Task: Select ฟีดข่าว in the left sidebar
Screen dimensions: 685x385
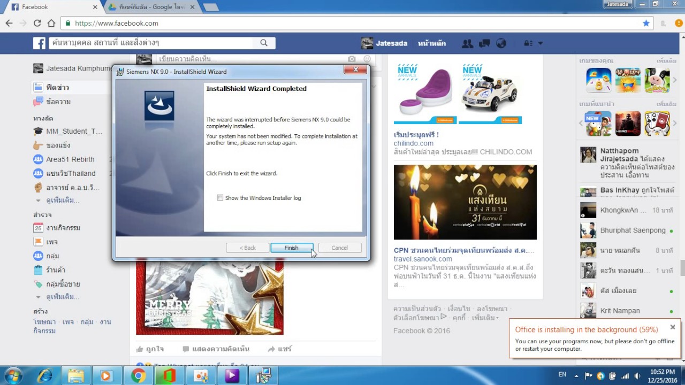Action: click(51, 87)
